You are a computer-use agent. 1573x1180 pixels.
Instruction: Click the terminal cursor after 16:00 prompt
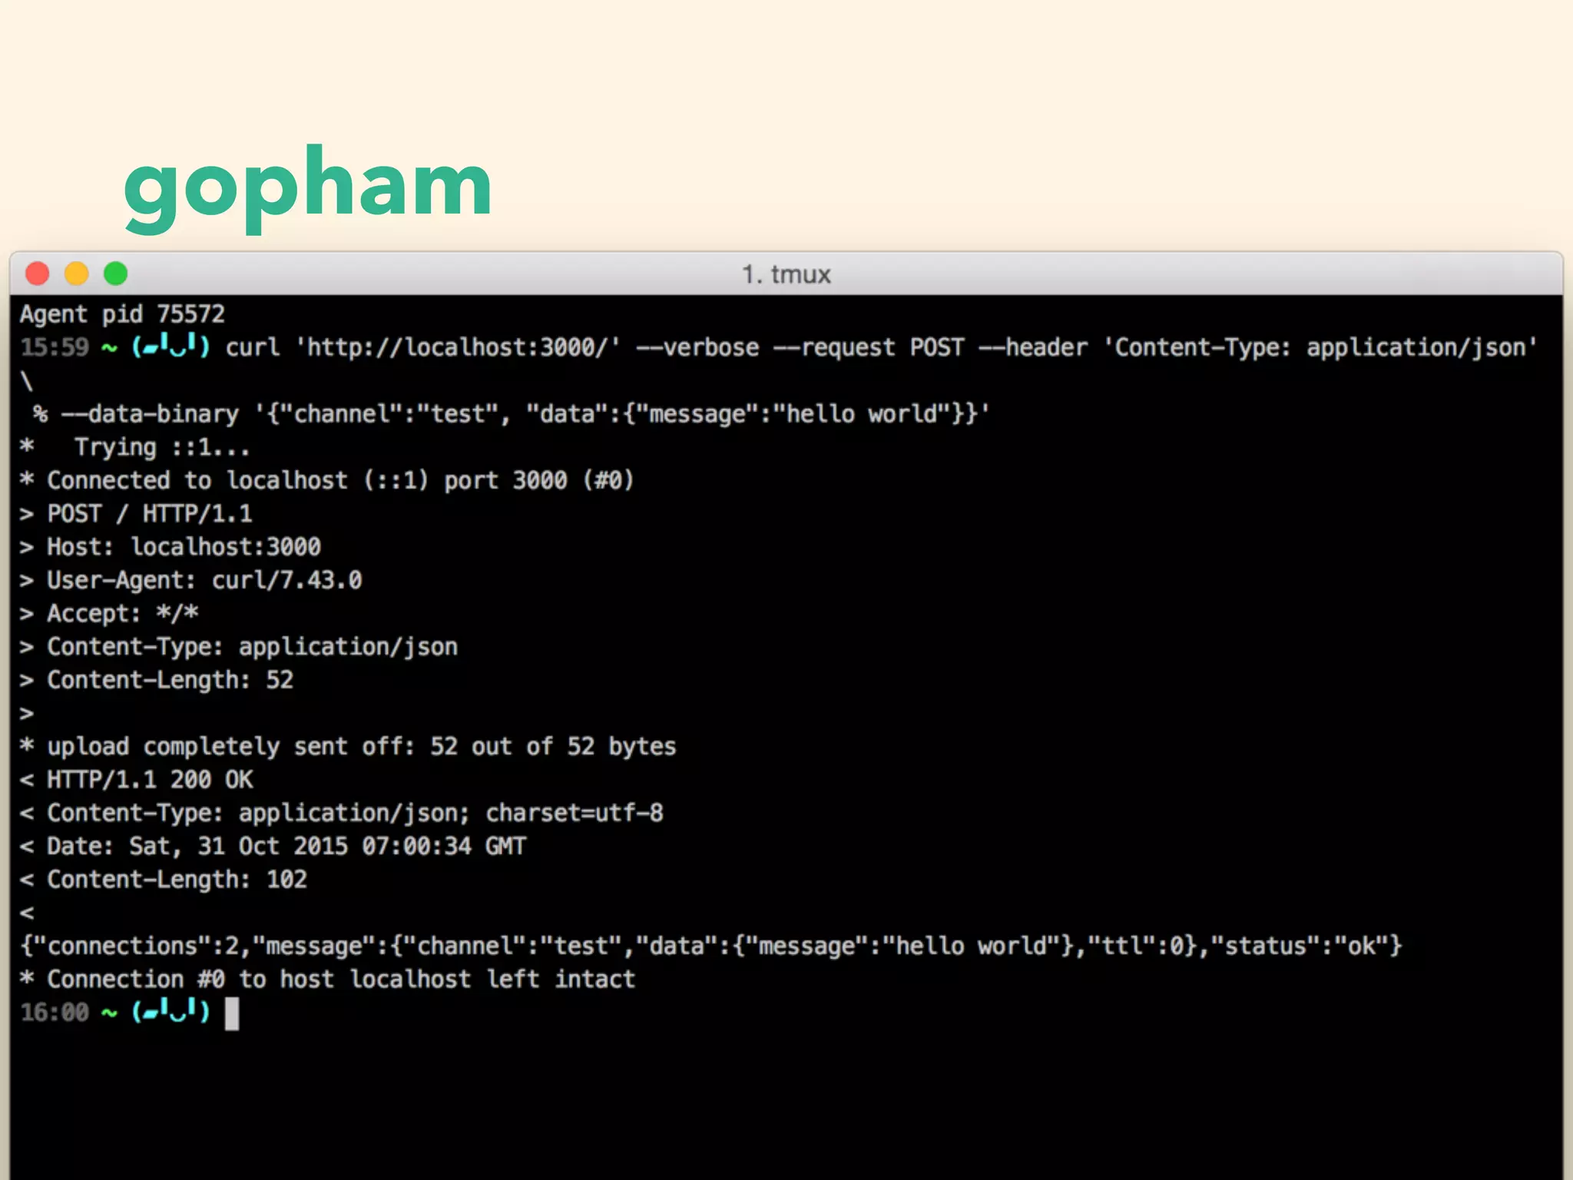(232, 1013)
